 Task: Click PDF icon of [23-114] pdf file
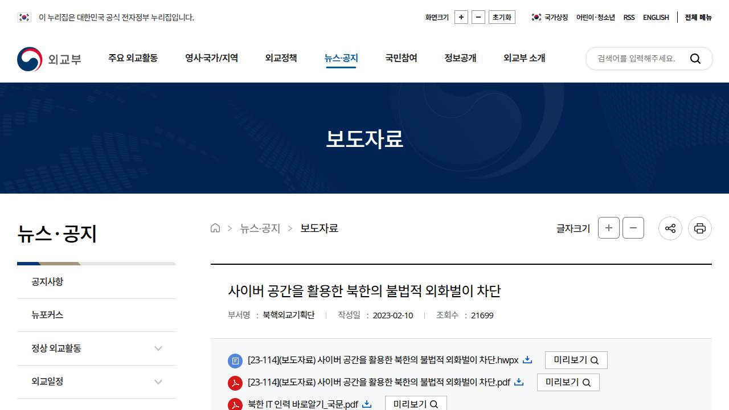point(235,383)
